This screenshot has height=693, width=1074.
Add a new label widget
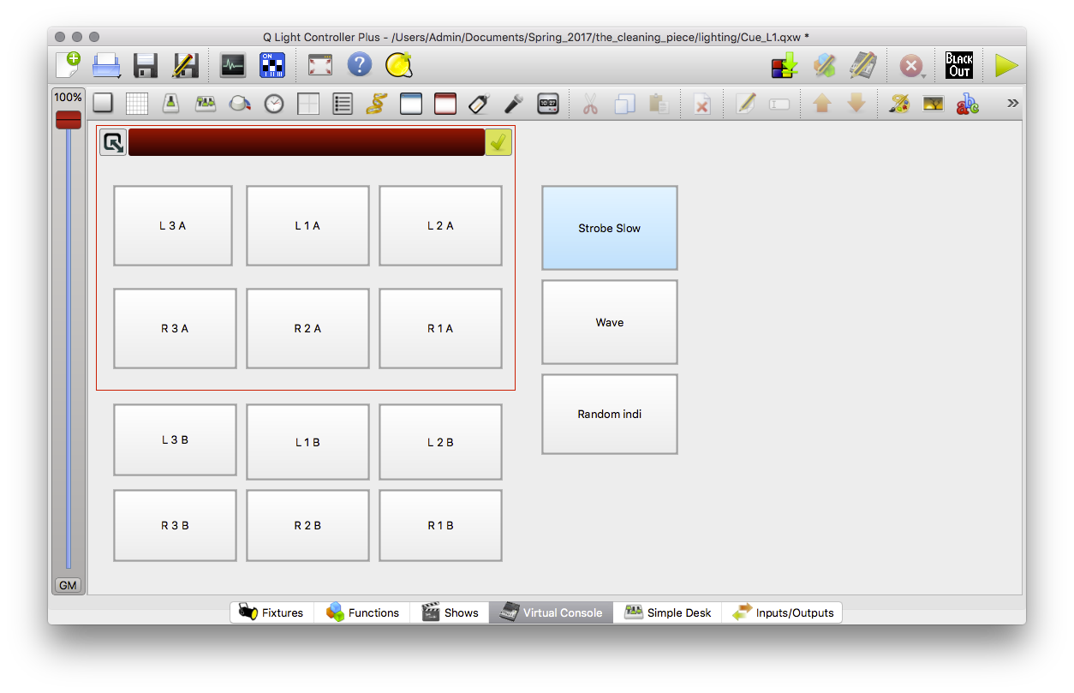480,104
